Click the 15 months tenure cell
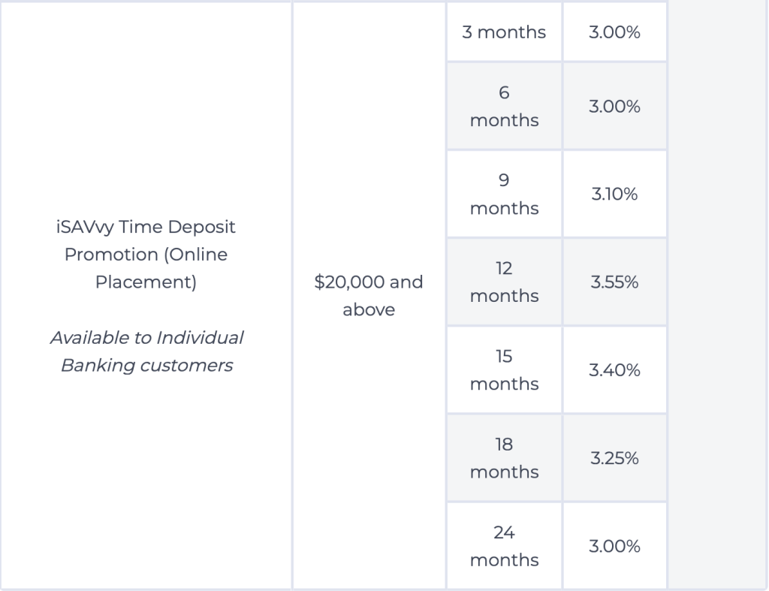This screenshot has width=769, height=591. pyautogui.click(x=504, y=369)
